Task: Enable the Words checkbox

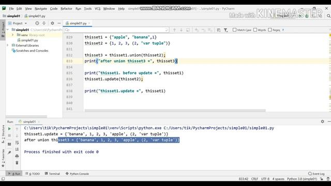Action: coord(255,30)
